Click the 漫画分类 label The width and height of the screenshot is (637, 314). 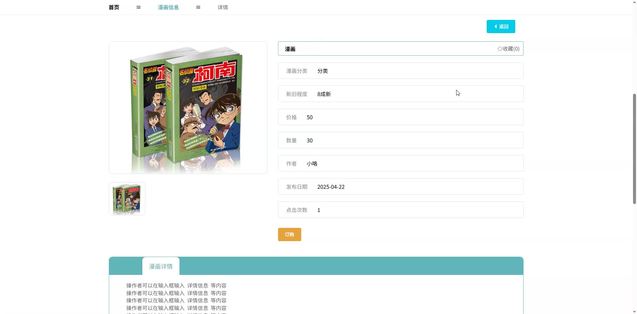click(x=297, y=71)
